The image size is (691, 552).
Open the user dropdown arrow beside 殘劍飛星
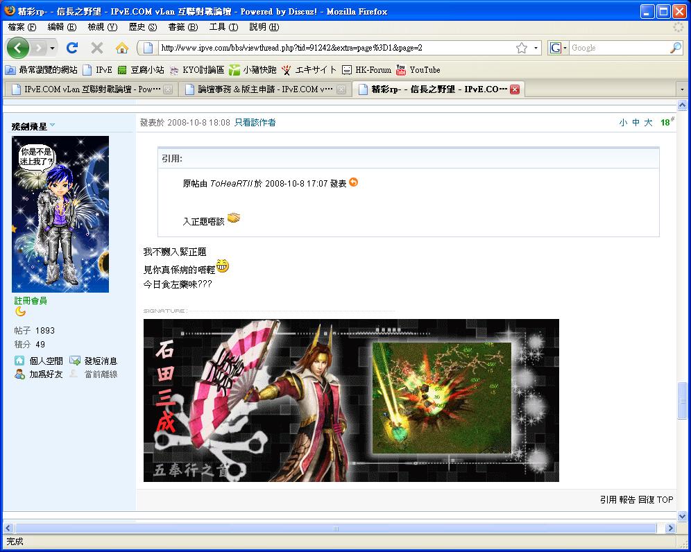click(53, 125)
